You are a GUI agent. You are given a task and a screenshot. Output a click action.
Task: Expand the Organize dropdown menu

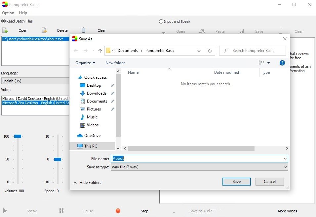pyautogui.click(x=85, y=63)
